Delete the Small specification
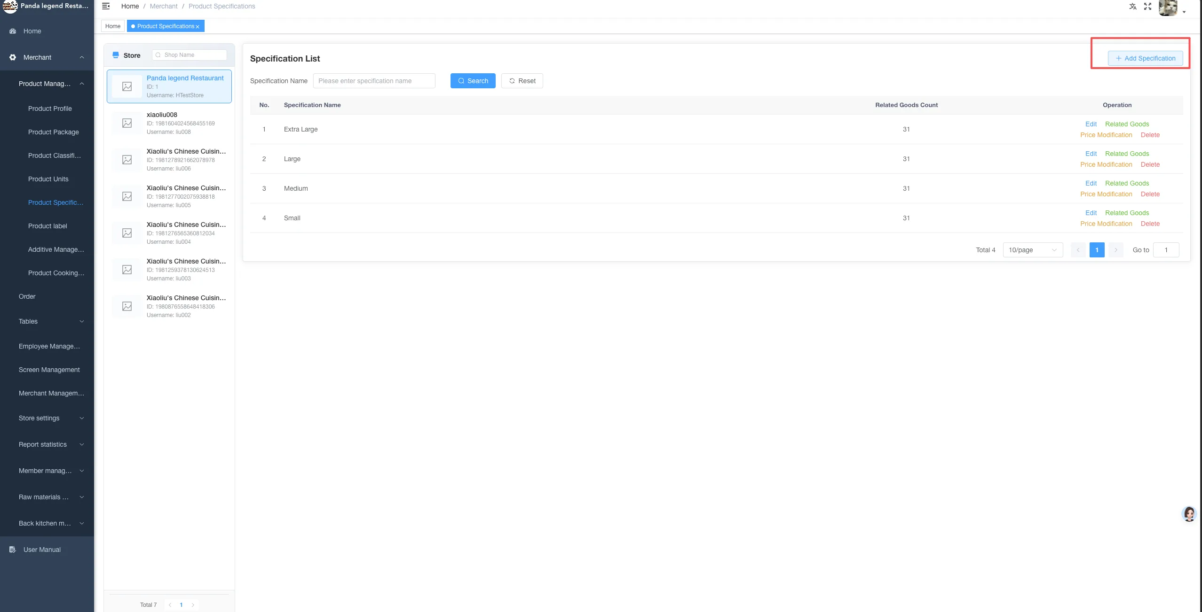Viewport: 1202px width, 612px height. click(x=1150, y=224)
